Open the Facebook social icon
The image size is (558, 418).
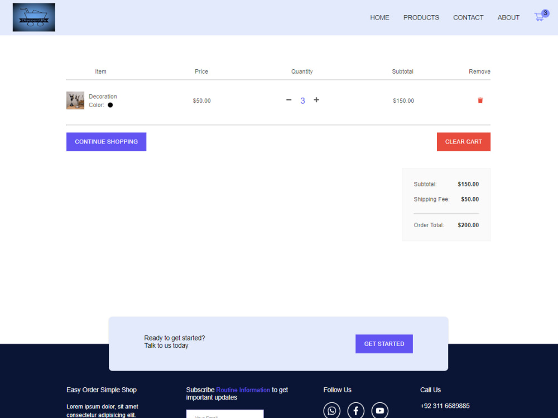[356, 411]
